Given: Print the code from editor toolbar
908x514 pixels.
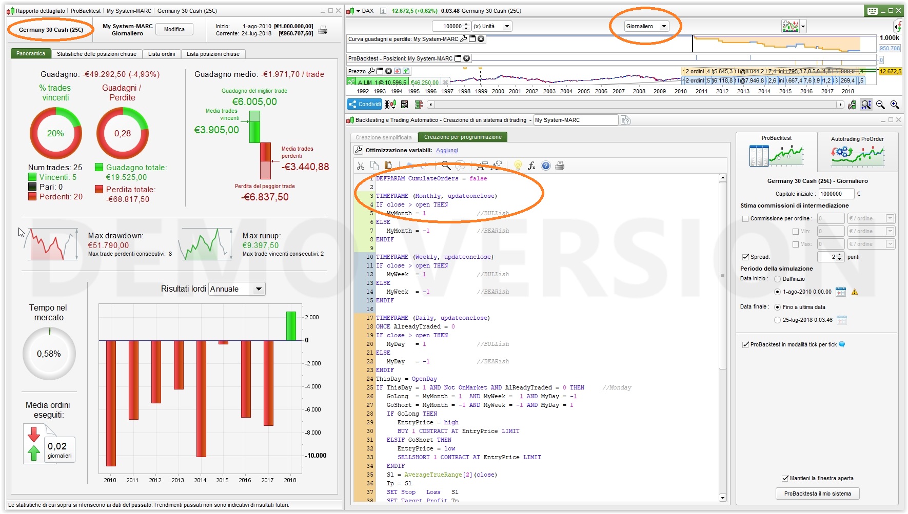Looking at the screenshot, I should [560, 166].
